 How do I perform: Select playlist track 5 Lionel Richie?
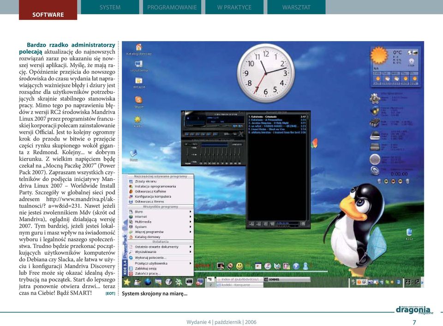coord(277,129)
